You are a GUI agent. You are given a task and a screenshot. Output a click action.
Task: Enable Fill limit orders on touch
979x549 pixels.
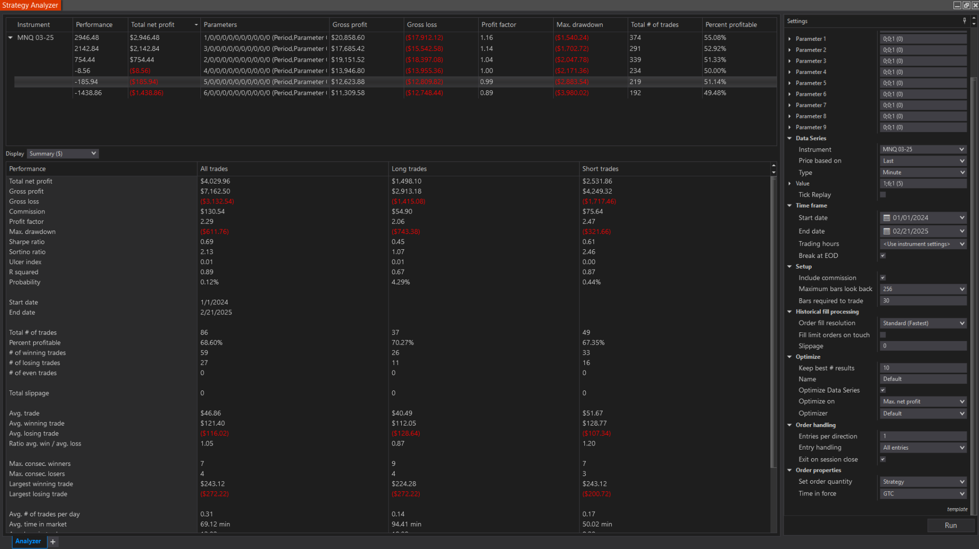point(883,335)
